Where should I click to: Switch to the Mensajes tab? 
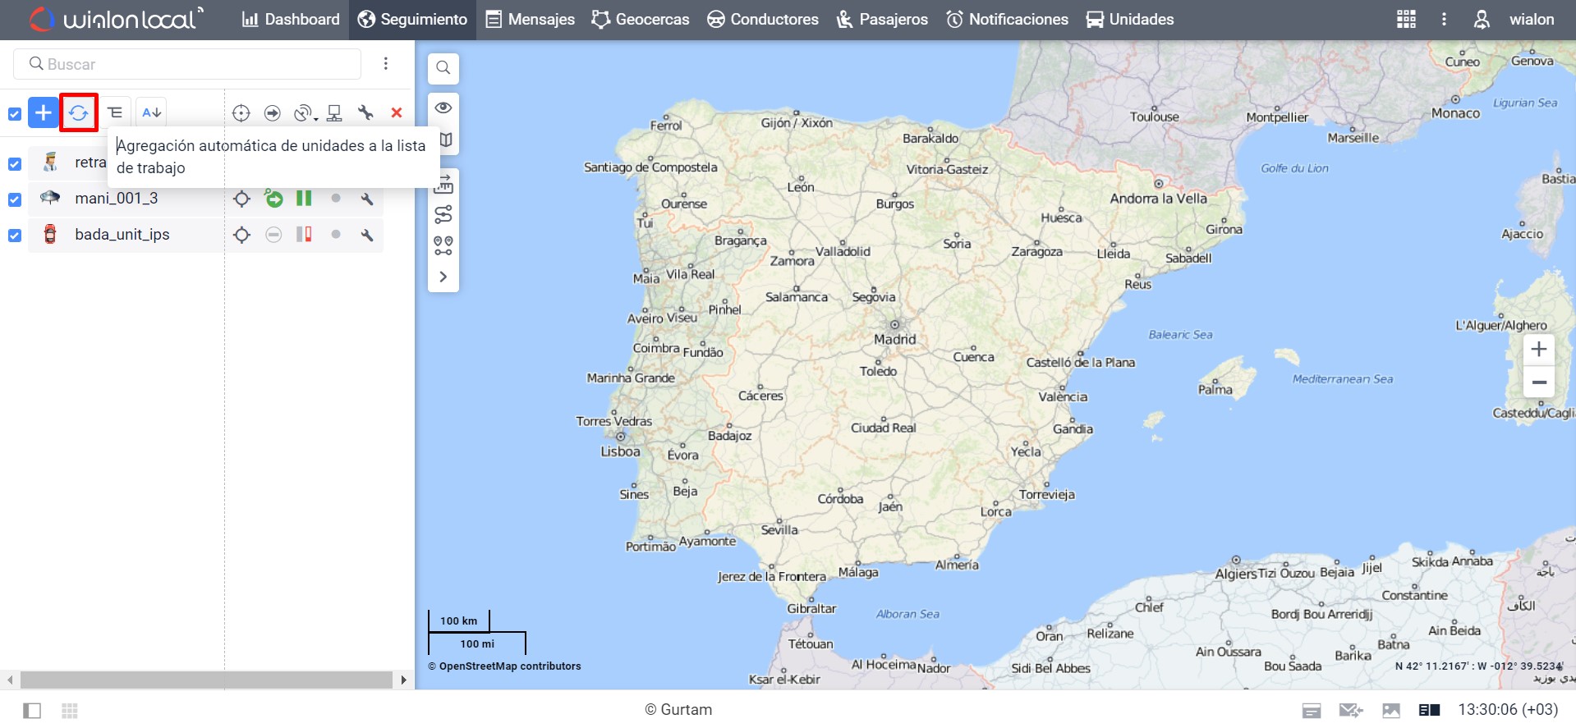point(530,19)
